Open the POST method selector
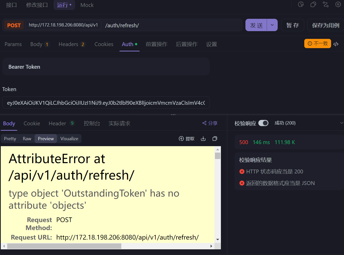The image size is (344, 255). coord(14,25)
